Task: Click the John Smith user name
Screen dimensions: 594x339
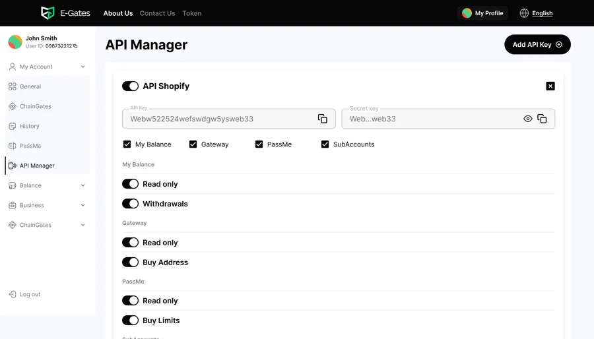Action: (x=42, y=38)
